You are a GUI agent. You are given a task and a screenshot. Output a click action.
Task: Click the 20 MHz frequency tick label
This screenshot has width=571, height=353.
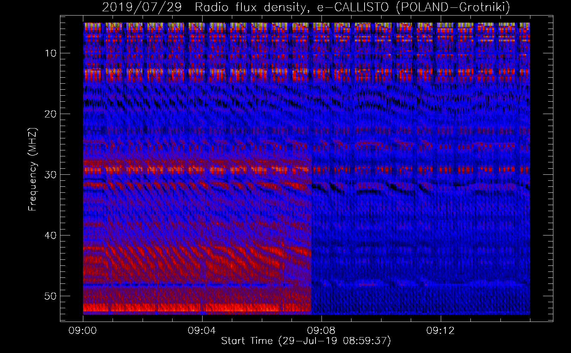point(51,114)
